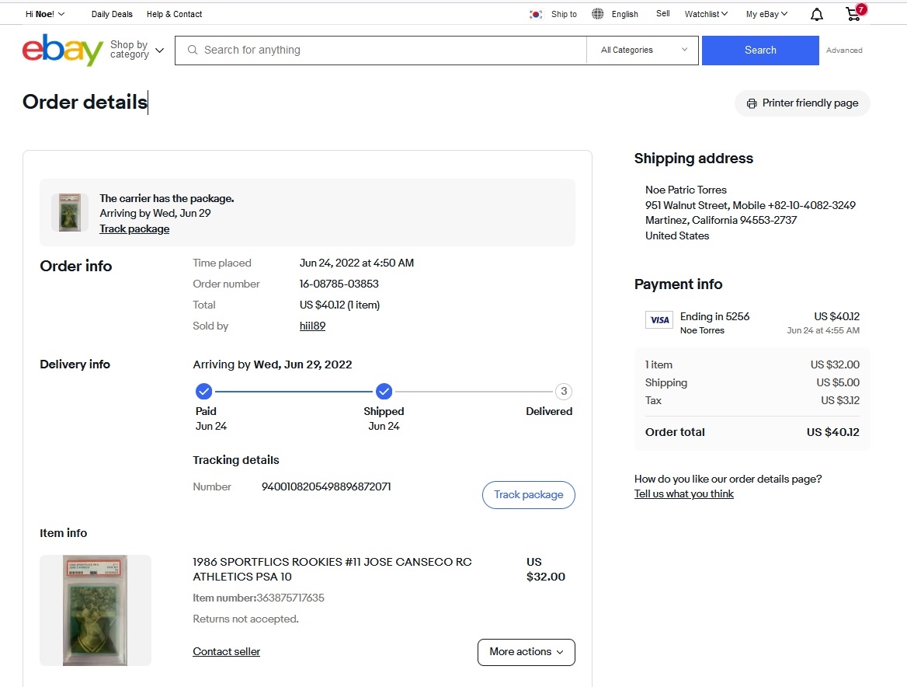Screen dimensions: 907x687
Task: Click the Shipped step checkmark
Action: 384,392
